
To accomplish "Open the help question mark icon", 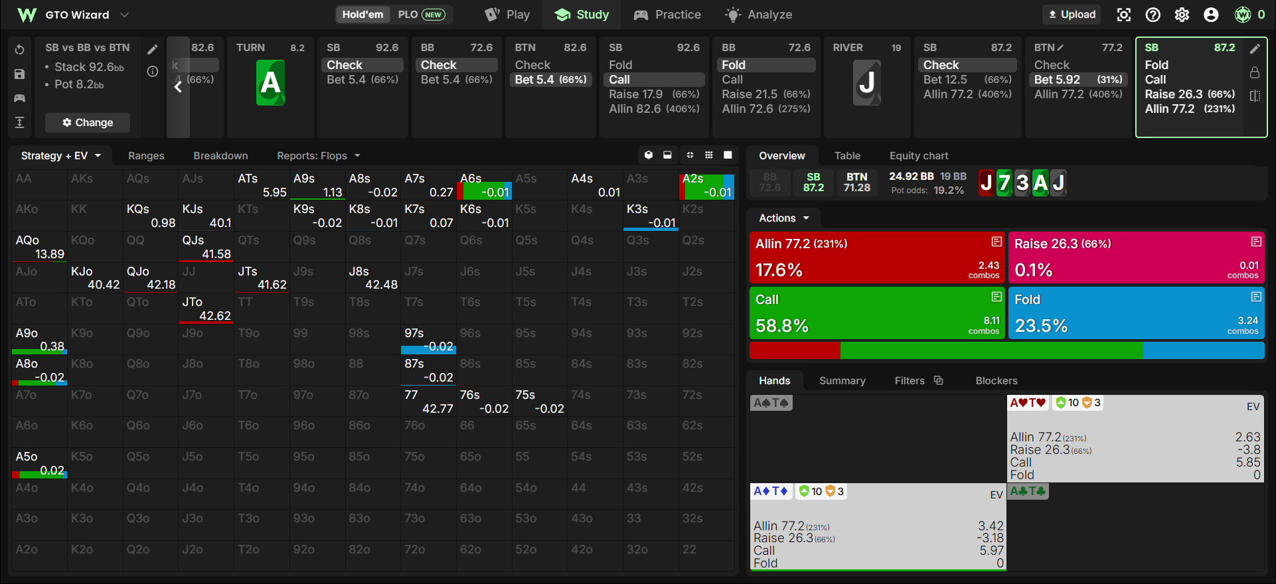I will (1153, 15).
